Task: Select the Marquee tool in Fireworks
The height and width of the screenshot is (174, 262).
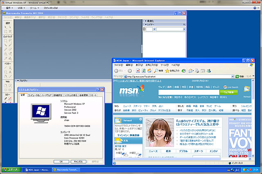Action: [x=5, y=41]
